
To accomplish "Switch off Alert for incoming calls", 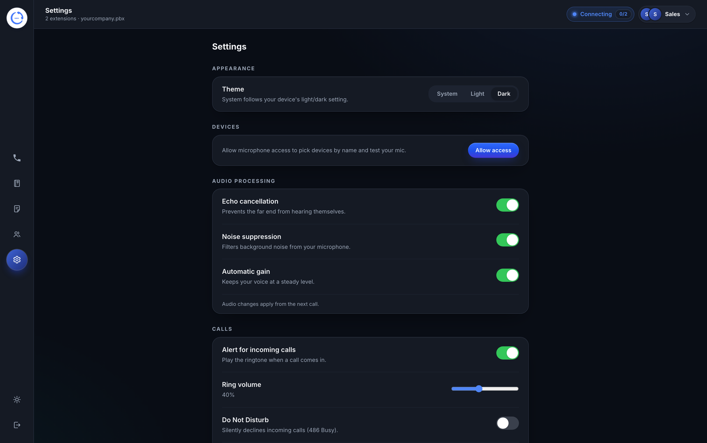I will (x=507, y=353).
